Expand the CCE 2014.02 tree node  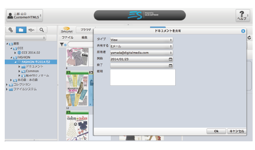[15, 53]
